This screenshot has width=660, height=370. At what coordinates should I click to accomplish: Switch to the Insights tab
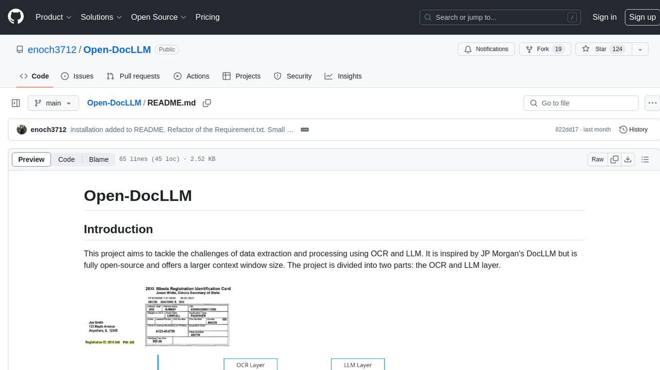(343, 76)
